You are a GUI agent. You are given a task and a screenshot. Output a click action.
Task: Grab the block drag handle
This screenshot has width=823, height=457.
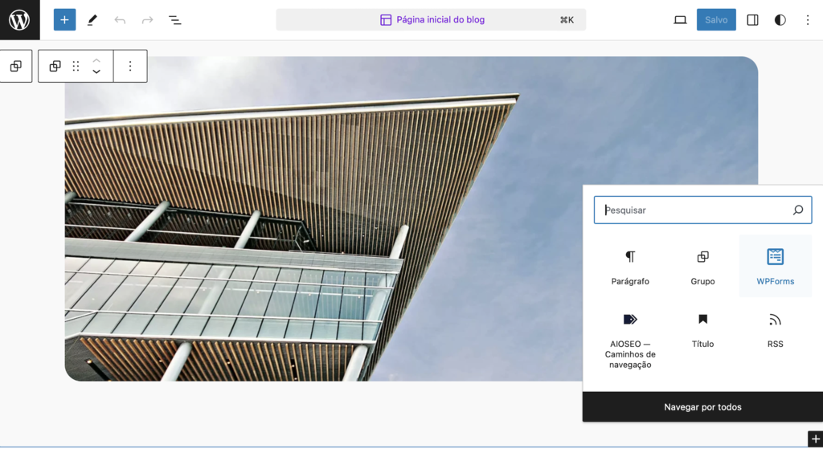(76, 66)
